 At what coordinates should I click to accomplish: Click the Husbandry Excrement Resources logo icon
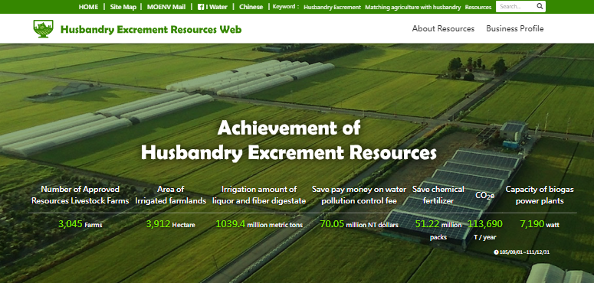43,29
